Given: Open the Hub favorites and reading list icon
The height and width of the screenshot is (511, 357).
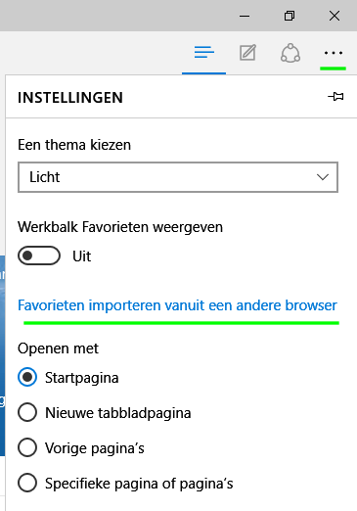Looking at the screenshot, I should click(204, 53).
